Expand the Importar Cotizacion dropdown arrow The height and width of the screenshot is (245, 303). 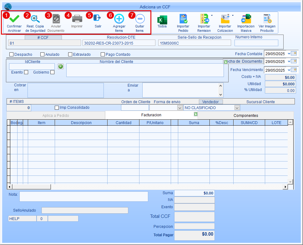[233, 15]
